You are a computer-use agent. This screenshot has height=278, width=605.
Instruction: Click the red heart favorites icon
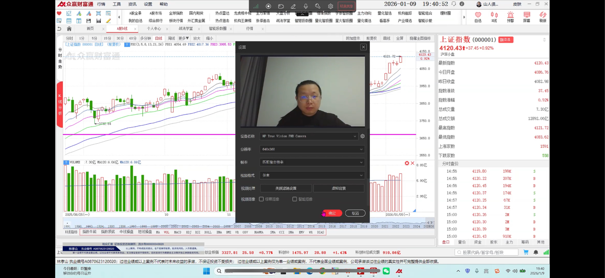click(x=59, y=13)
